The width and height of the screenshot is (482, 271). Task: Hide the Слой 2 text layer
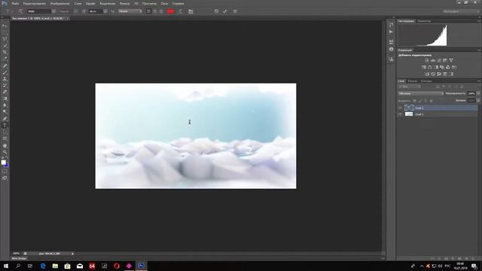click(400, 108)
